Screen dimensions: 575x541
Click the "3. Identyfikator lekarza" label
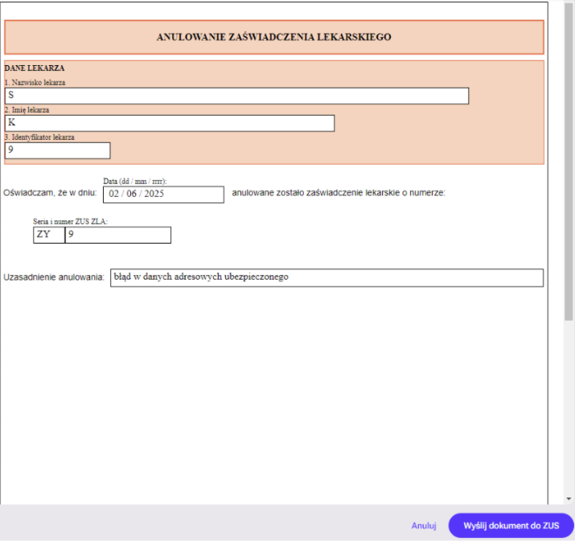click(40, 137)
